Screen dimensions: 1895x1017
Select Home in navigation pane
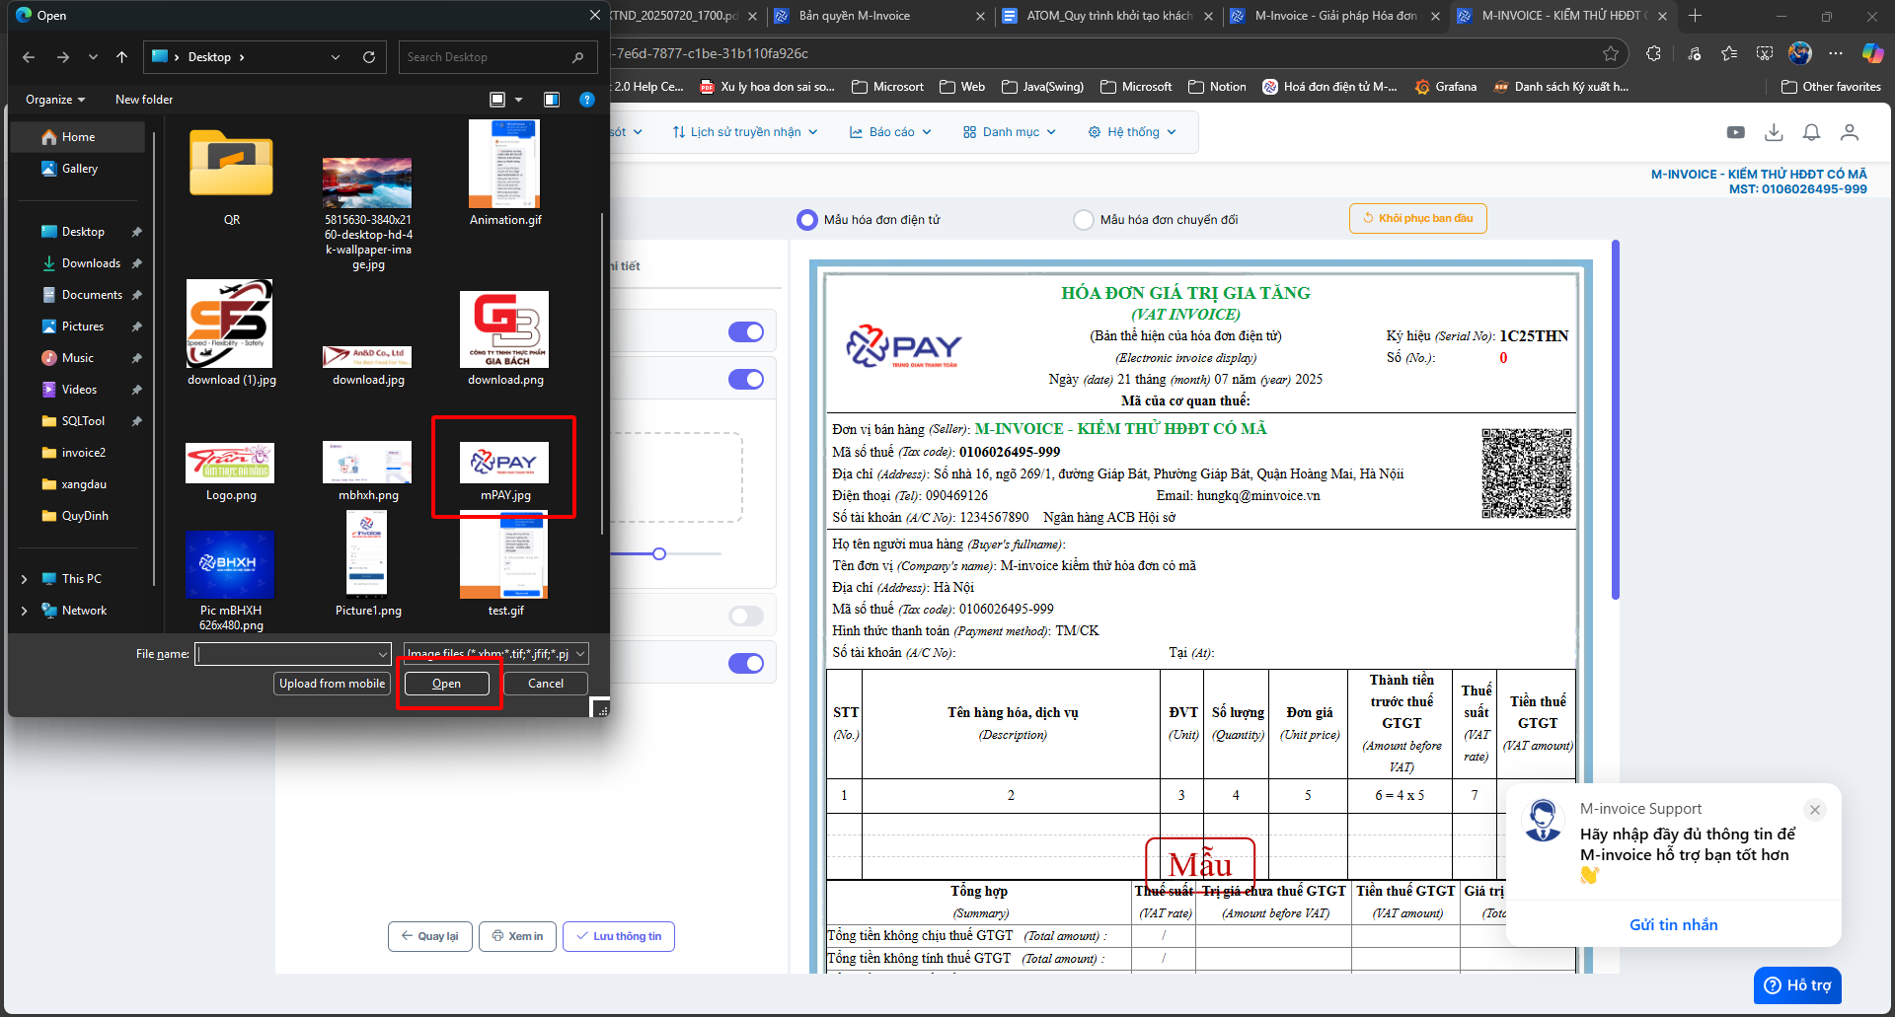tap(79, 137)
